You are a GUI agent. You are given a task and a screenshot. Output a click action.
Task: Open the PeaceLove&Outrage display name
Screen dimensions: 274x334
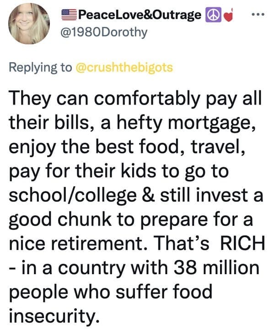point(140,15)
